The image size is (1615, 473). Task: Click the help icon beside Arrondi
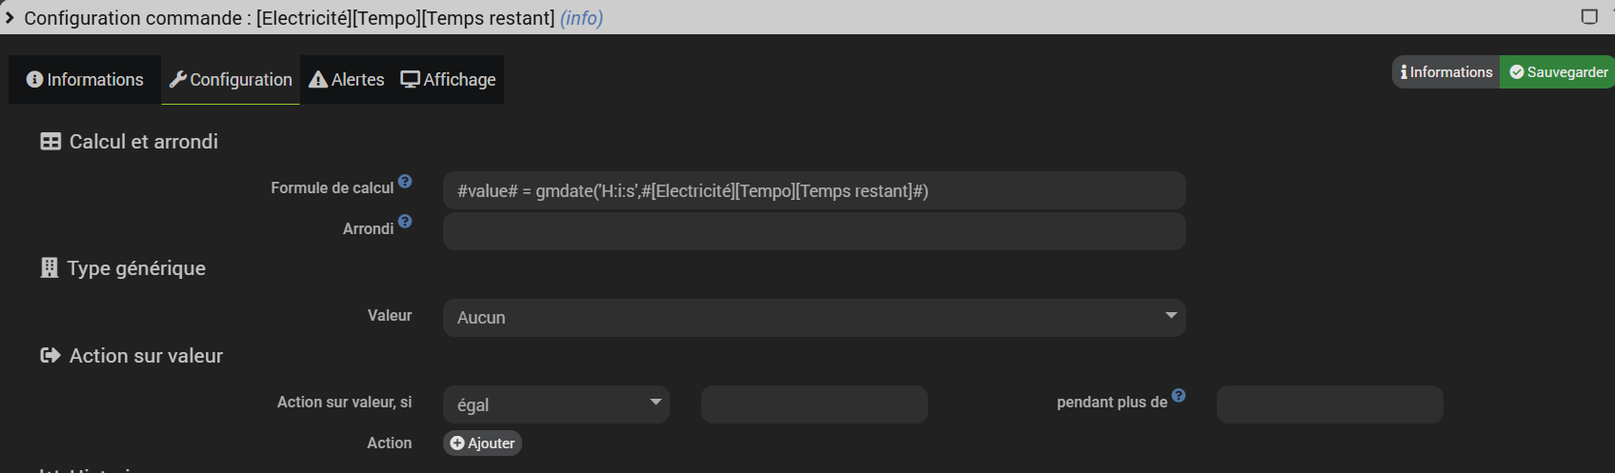pyautogui.click(x=405, y=222)
